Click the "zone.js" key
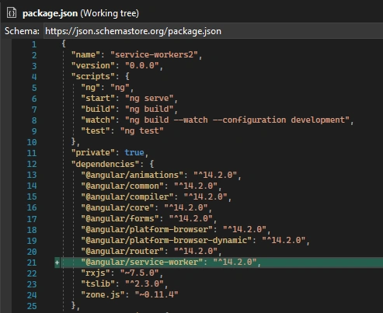This screenshot has height=313, width=383. click(x=103, y=294)
